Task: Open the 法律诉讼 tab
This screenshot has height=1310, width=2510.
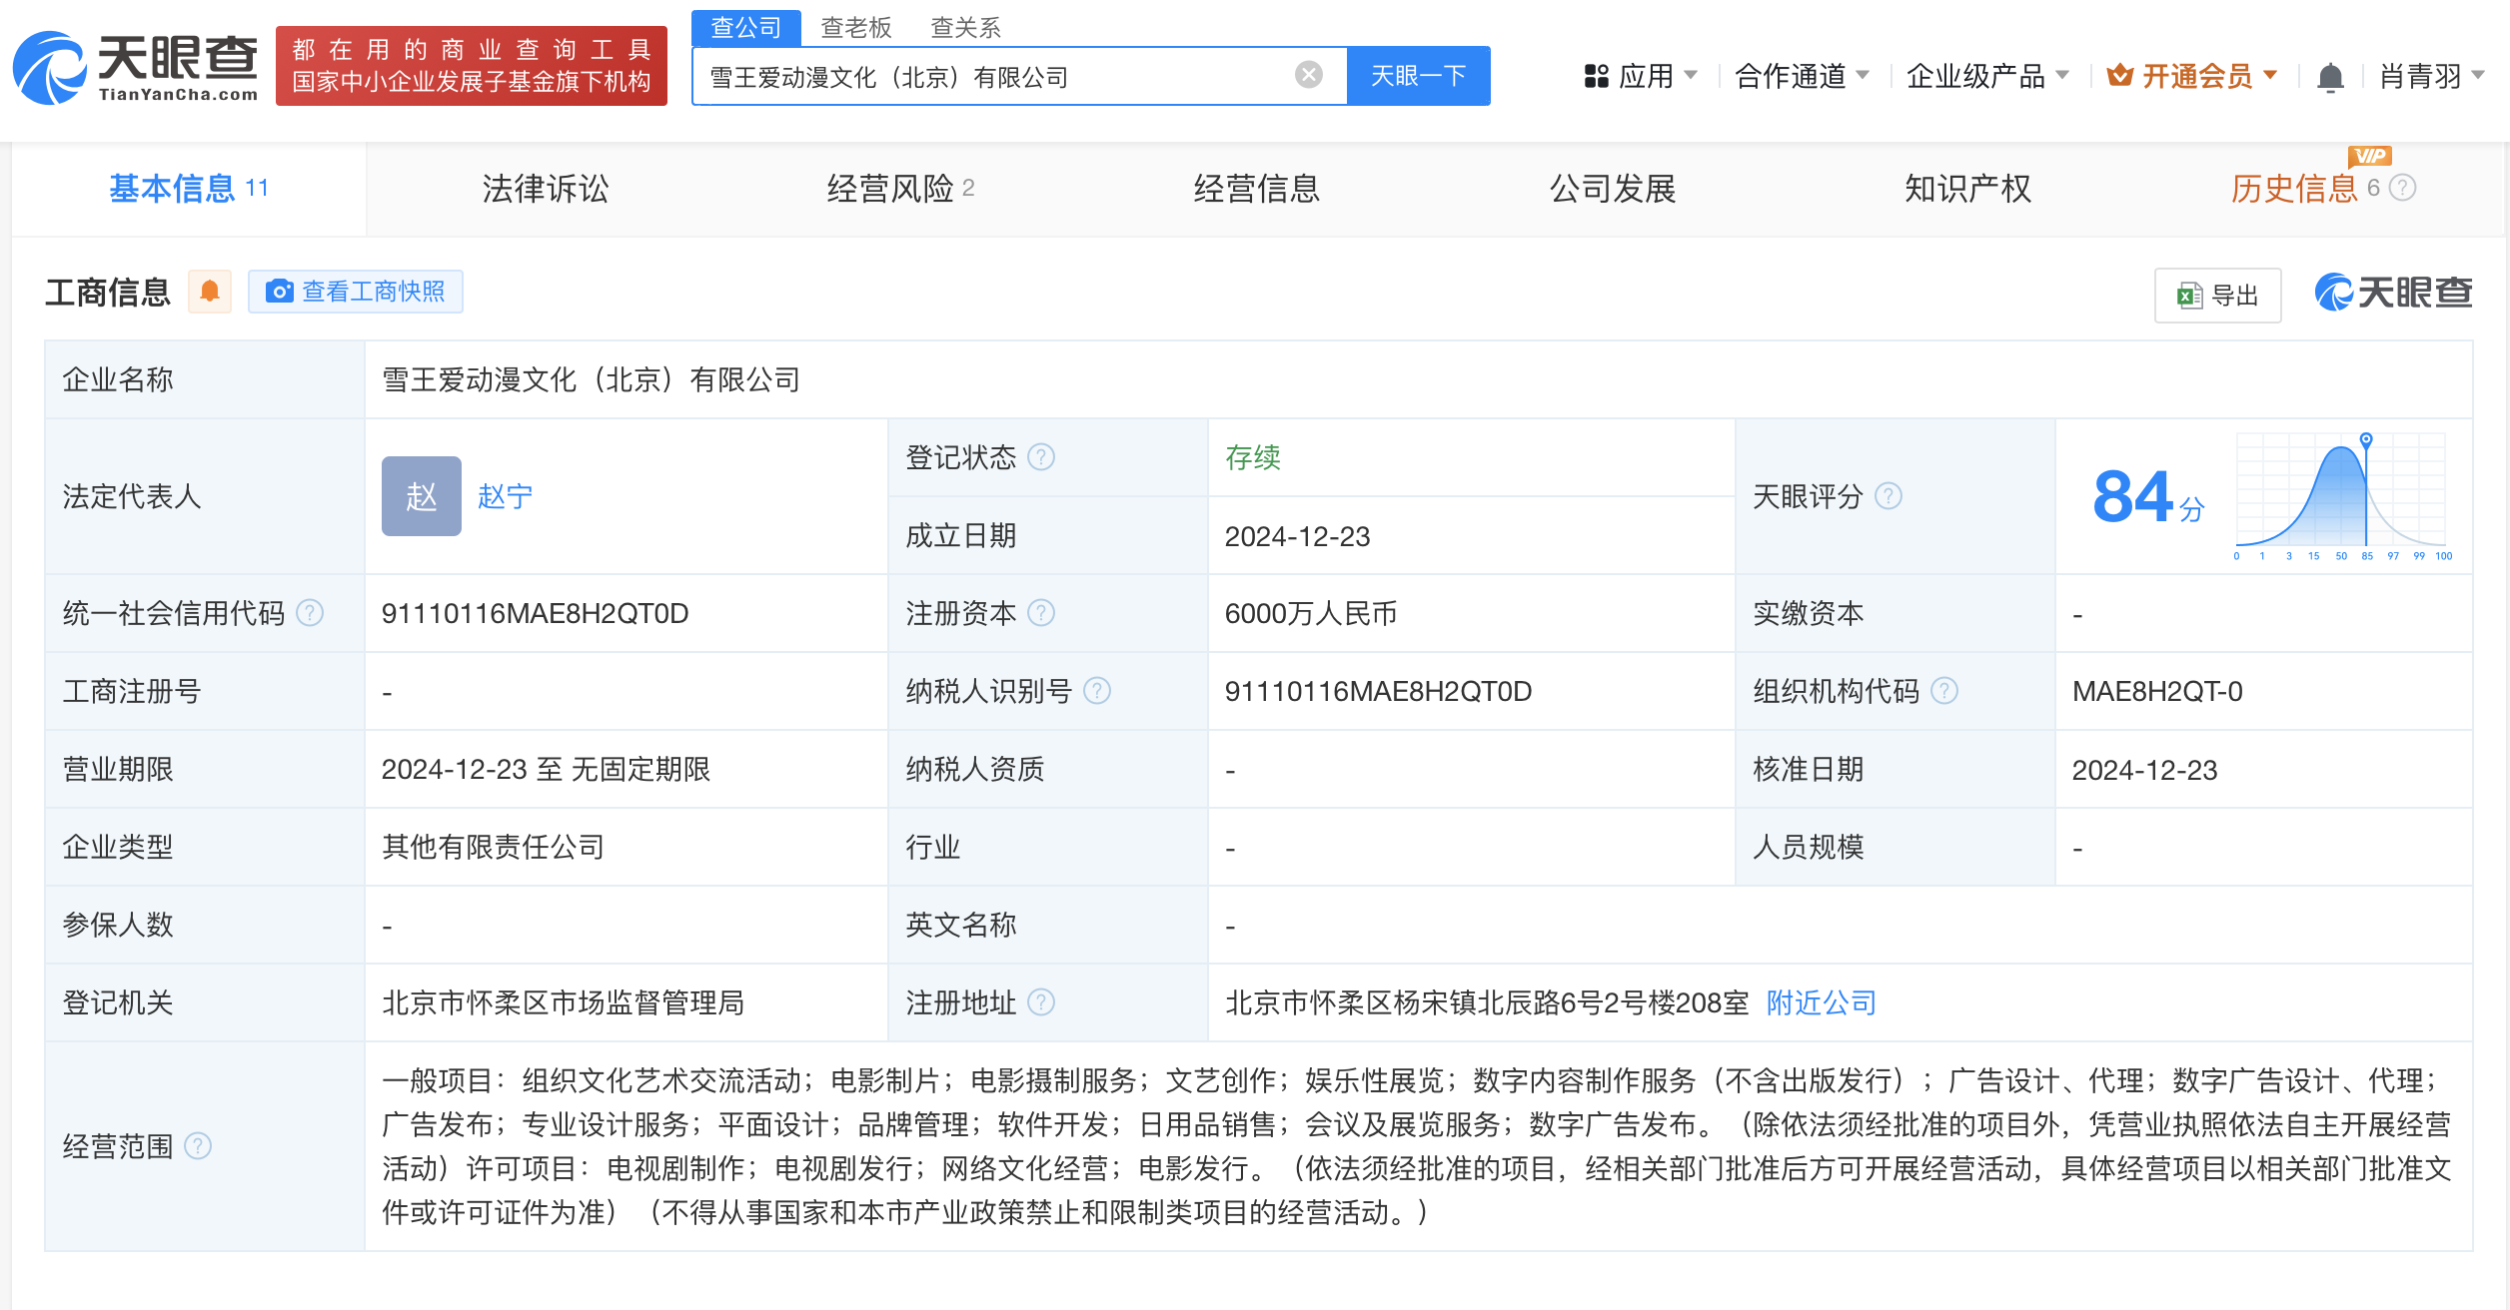Action: [x=544, y=189]
